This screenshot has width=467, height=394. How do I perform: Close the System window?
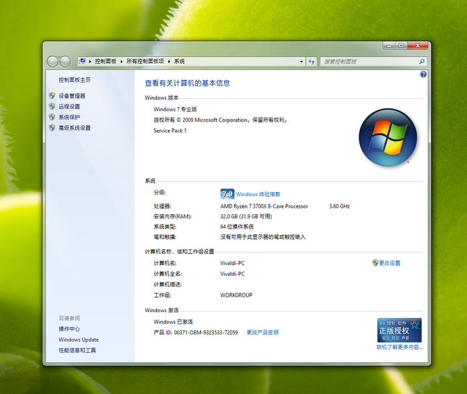point(418,45)
